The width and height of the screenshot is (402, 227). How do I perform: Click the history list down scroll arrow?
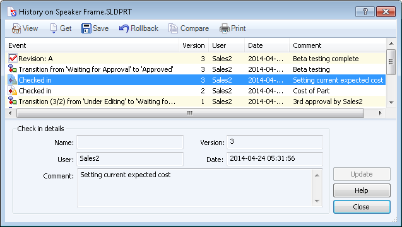(x=391, y=103)
